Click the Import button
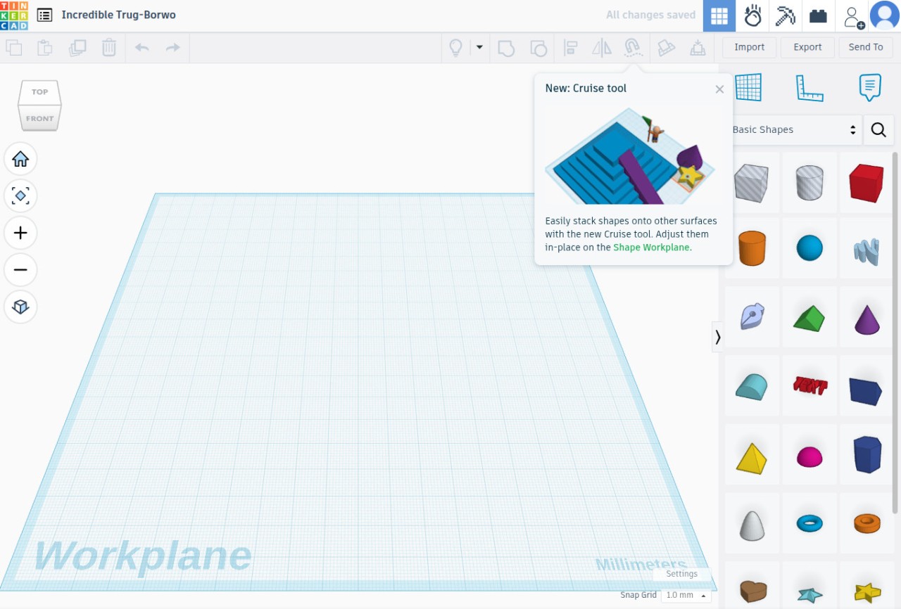The image size is (901, 609). (x=749, y=47)
